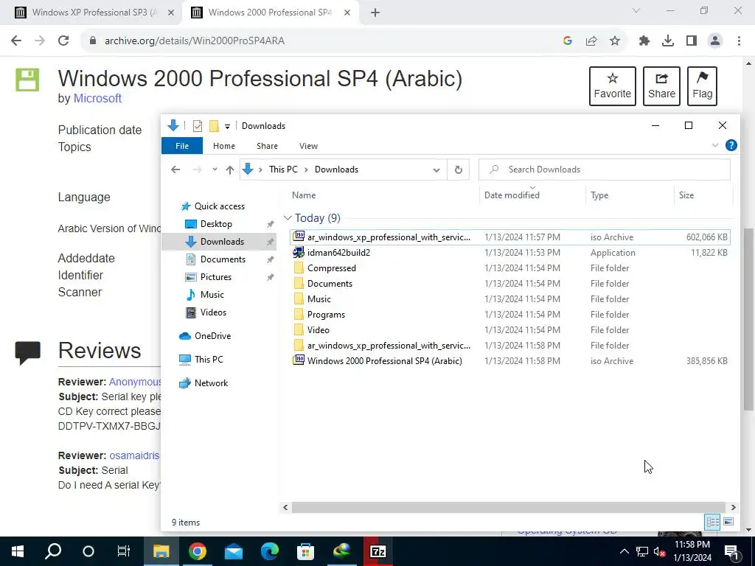Click the Explorer Properties quick access icon
755x566 pixels.
pyautogui.click(x=198, y=126)
